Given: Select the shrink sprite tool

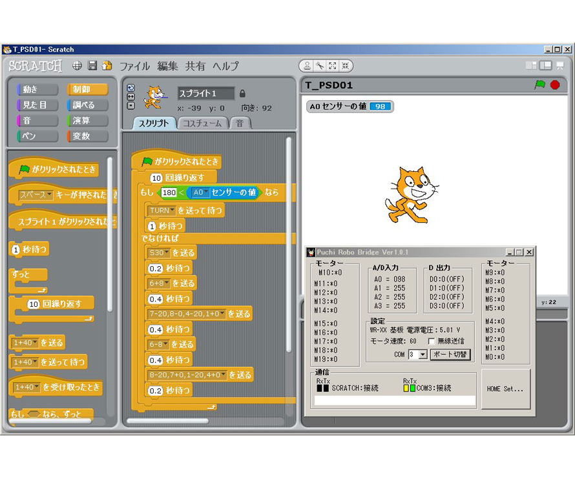Looking at the screenshot, I should (x=345, y=66).
